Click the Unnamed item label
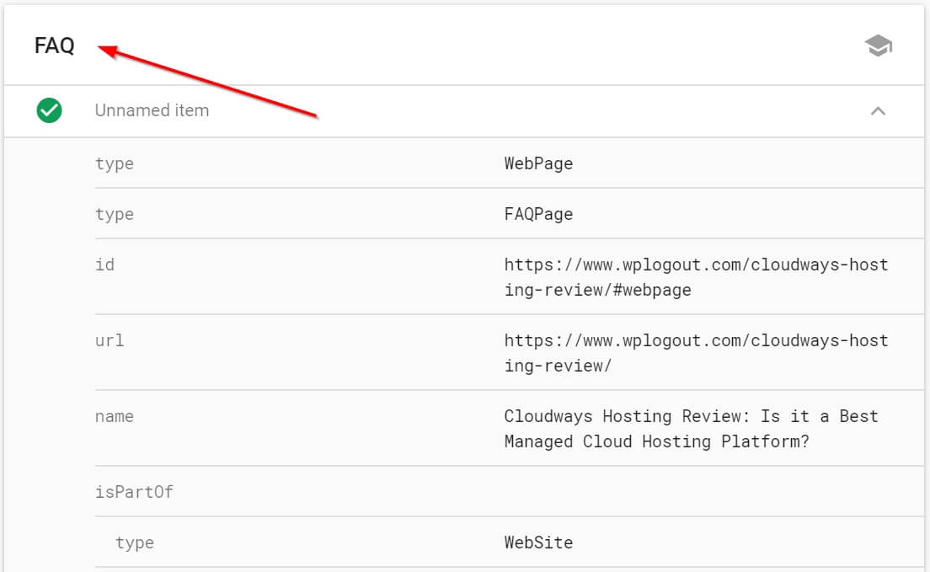The height and width of the screenshot is (572, 930). 152,110
